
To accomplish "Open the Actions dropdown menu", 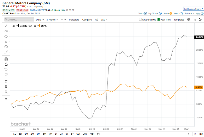I will [189, 13].
